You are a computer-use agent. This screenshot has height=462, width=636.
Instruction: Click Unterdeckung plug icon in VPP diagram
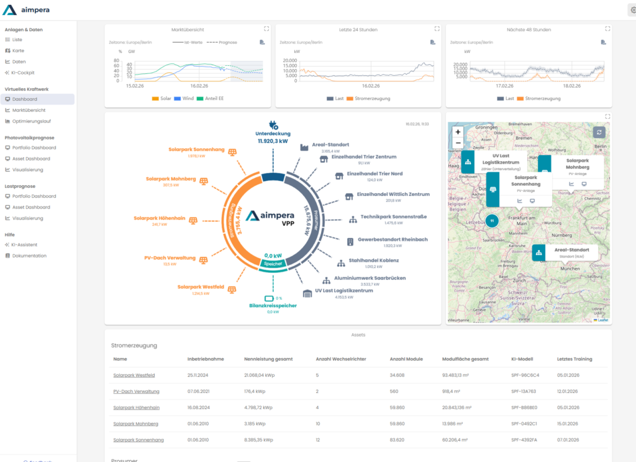pyautogui.click(x=273, y=125)
